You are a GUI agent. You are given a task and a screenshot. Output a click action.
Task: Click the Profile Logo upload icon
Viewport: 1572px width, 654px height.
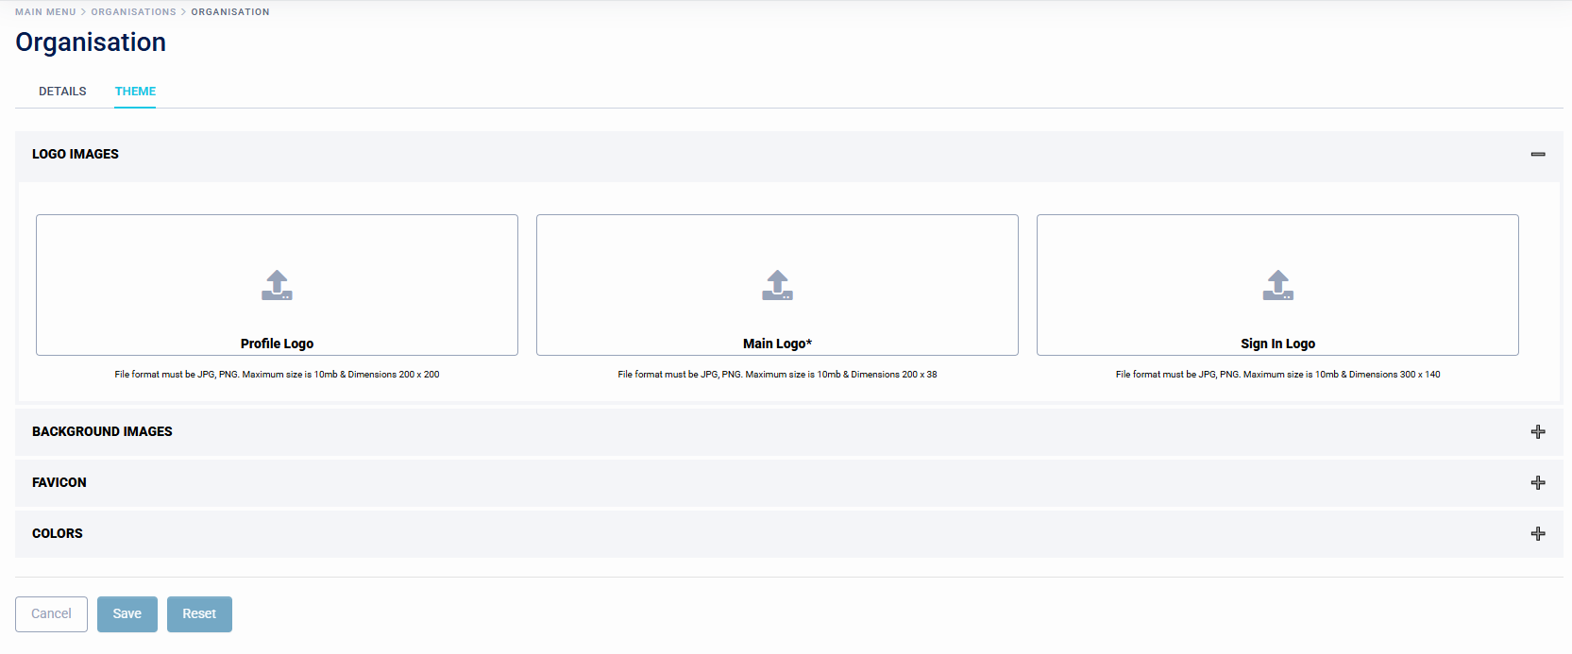(x=277, y=285)
